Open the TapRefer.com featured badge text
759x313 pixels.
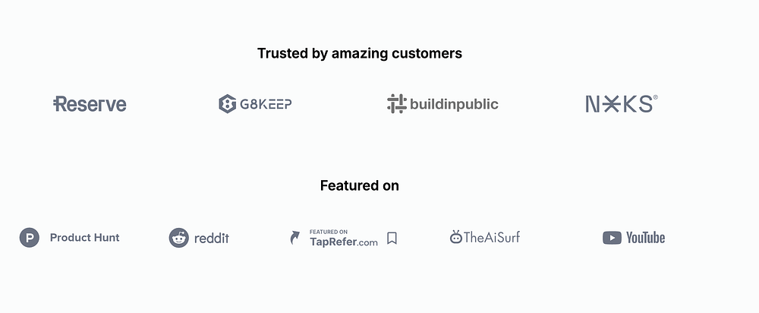coord(343,239)
